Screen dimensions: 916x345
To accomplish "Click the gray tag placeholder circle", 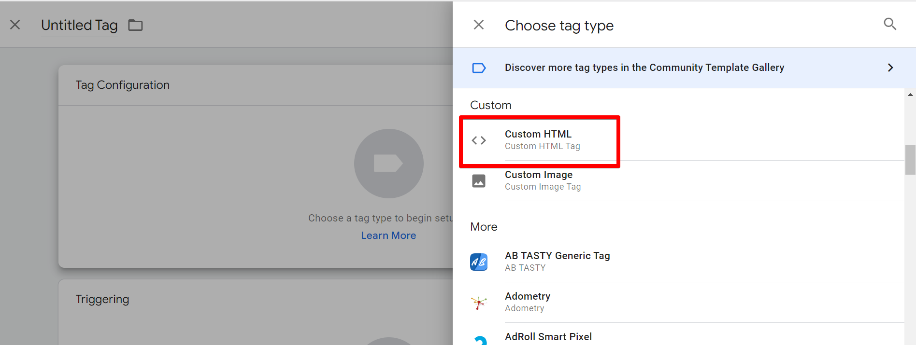I will pyautogui.click(x=389, y=164).
